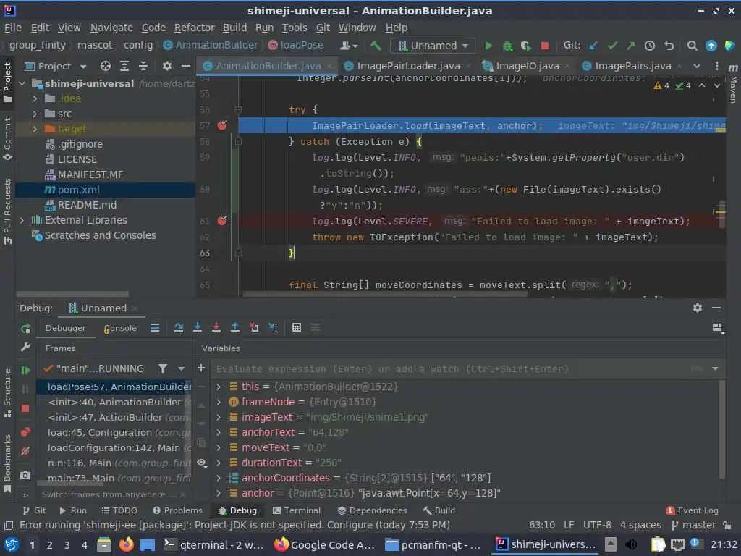Toggle breakpoint on line 57
Screen dimensions: 741x556
(221, 125)
